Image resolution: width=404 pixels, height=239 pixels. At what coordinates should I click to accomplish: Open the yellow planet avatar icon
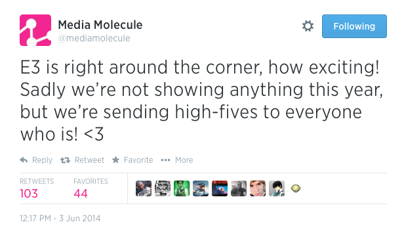coord(296,188)
